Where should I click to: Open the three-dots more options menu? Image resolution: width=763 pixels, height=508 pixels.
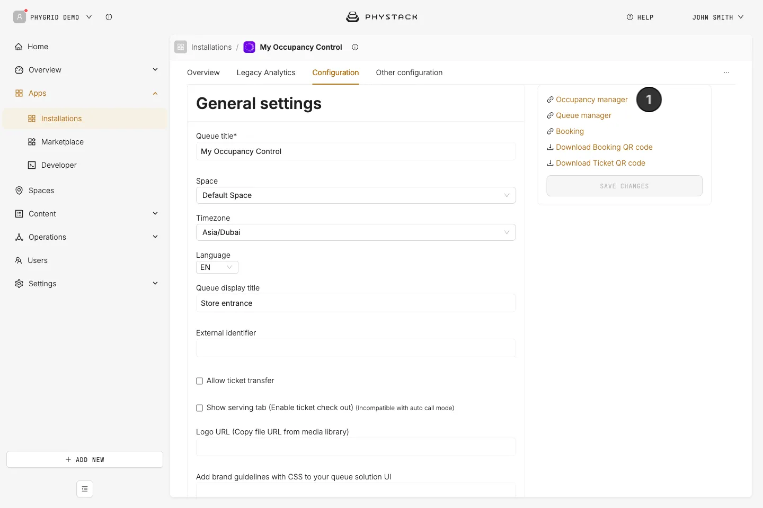click(726, 72)
